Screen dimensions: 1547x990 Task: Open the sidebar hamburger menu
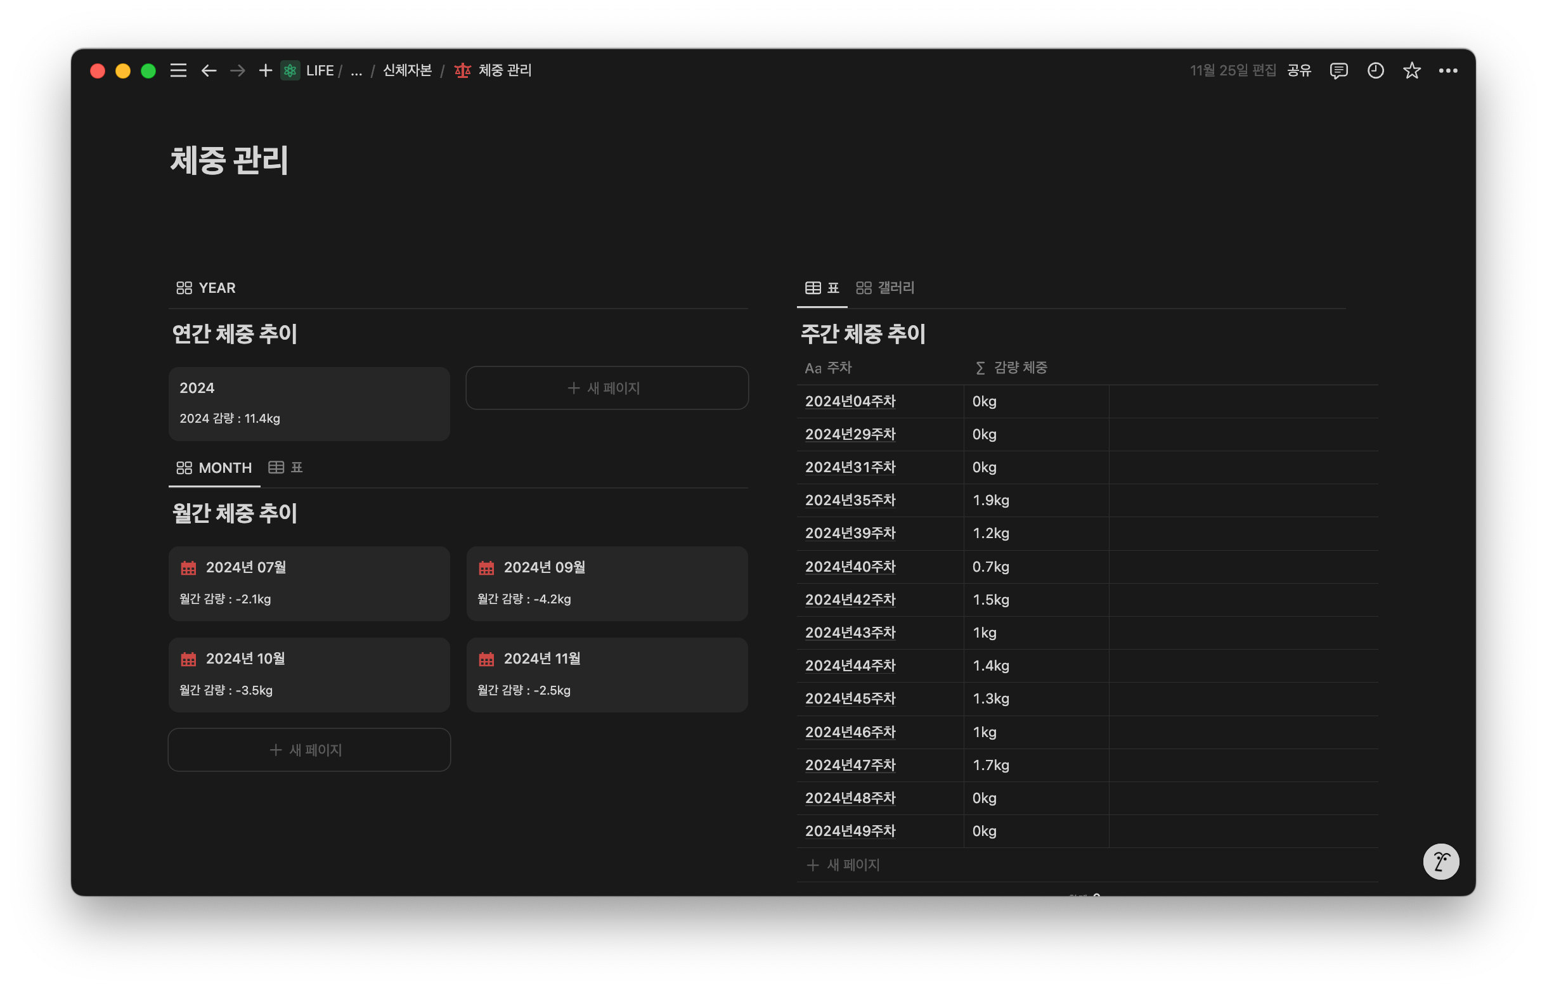tap(178, 71)
